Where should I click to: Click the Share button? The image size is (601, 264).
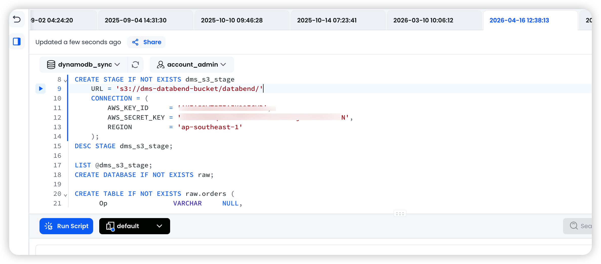[147, 42]
